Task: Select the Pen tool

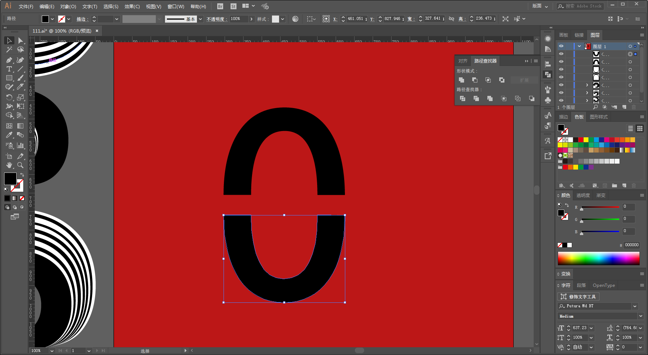Action: (9, 60)
